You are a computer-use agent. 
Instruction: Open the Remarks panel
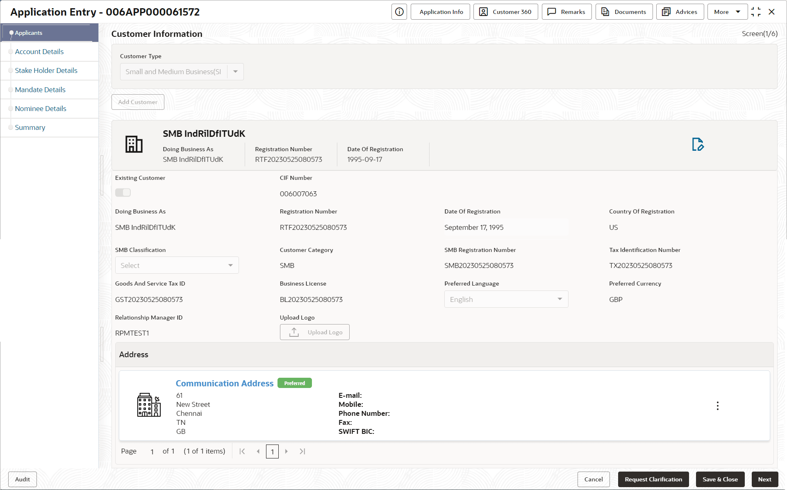tap(566, 12)
